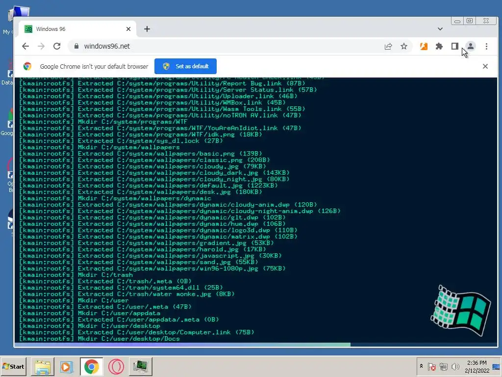Image resolution: width=502 pixels, height=377 pixels.
Task: Click the boot progress bar
Action: pyautogui.click(x=255, y=345)
